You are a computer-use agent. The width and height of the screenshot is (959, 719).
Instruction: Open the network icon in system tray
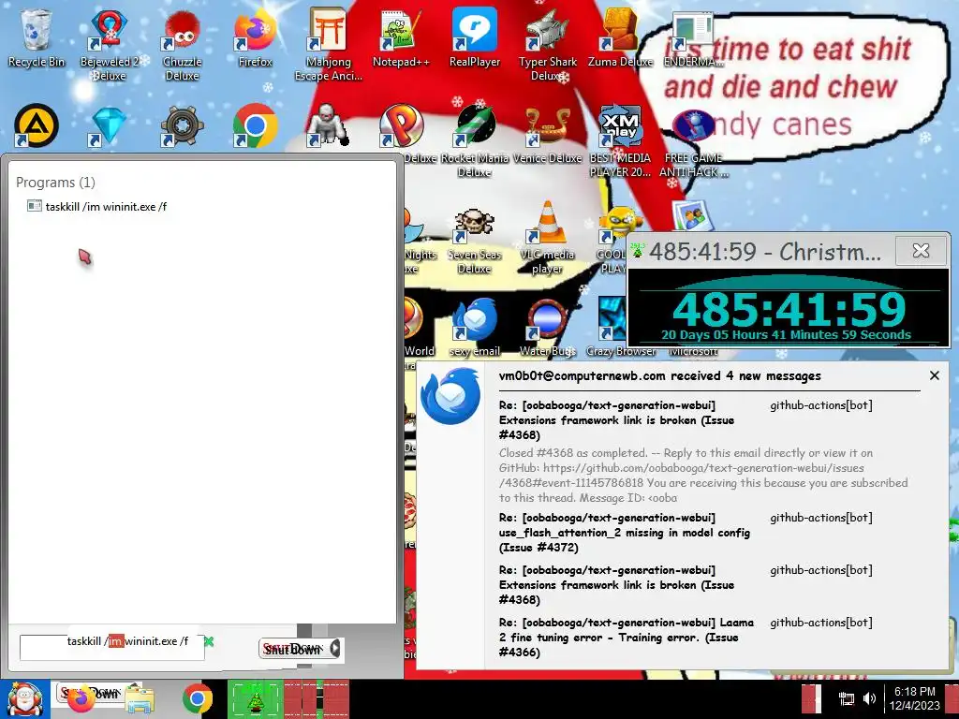click(847, 698)
